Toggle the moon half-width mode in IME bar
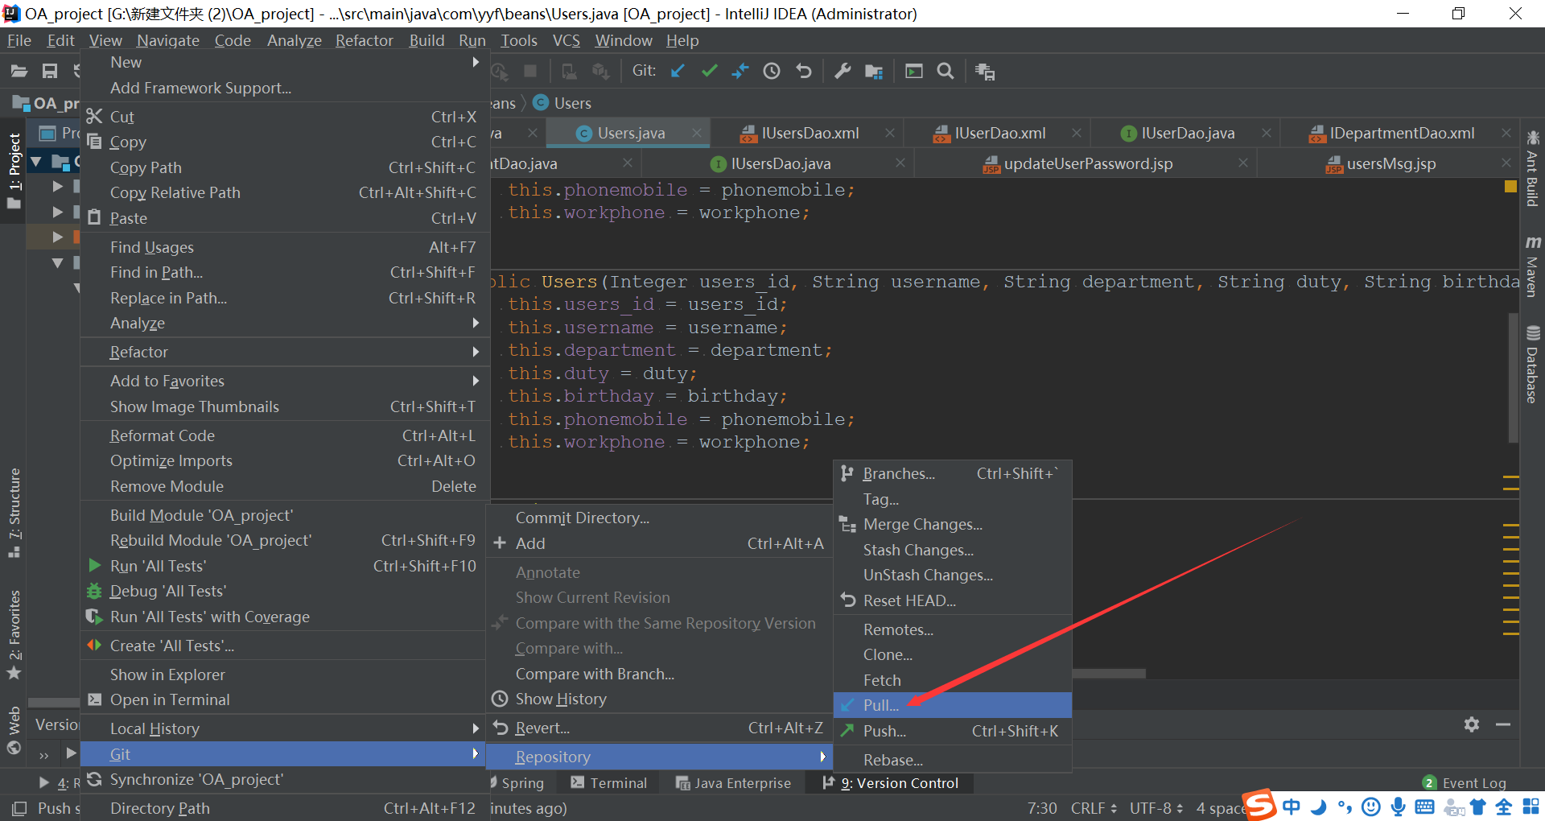 (x=1318, y=807)
